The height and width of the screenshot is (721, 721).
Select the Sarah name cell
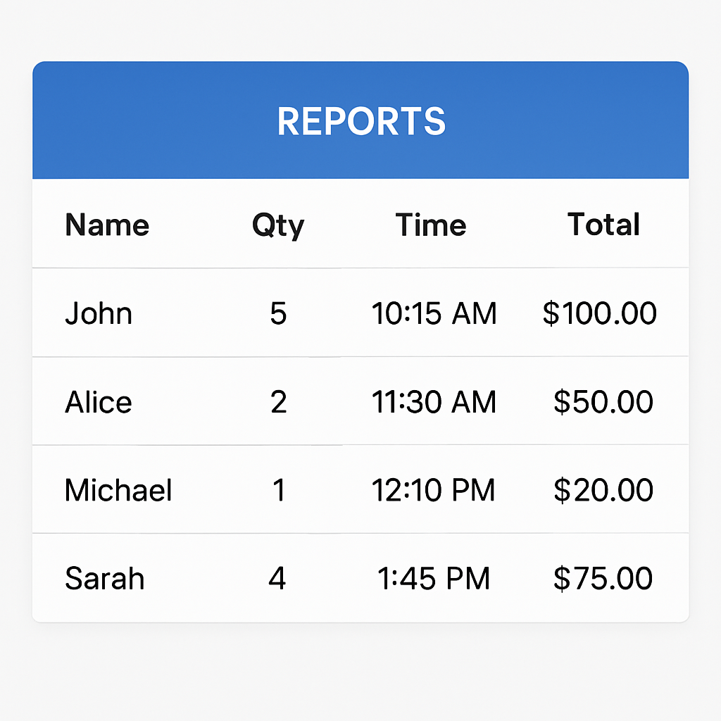tap(105, 579)
